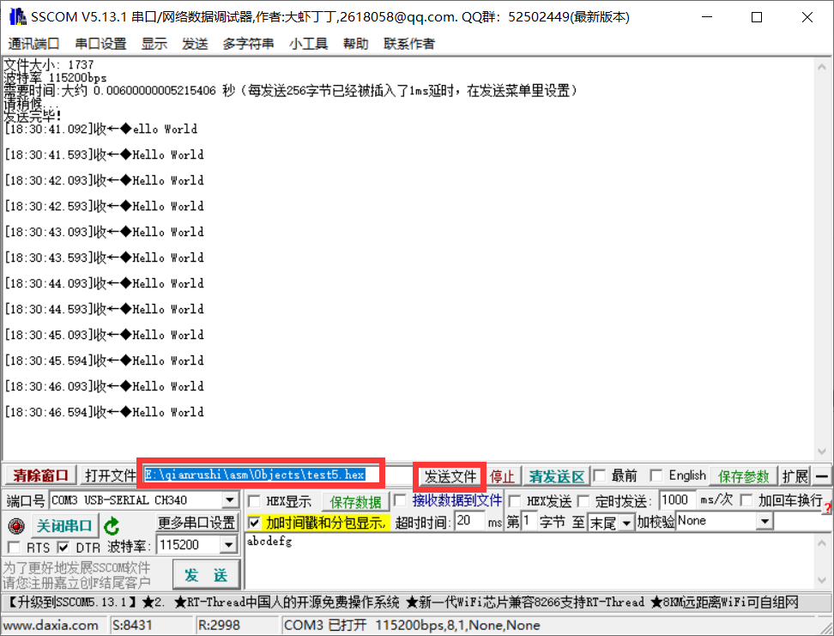Click the minus collapse button beside 扩展
Viewport: 834px width, 636px height.
(822, 475)
